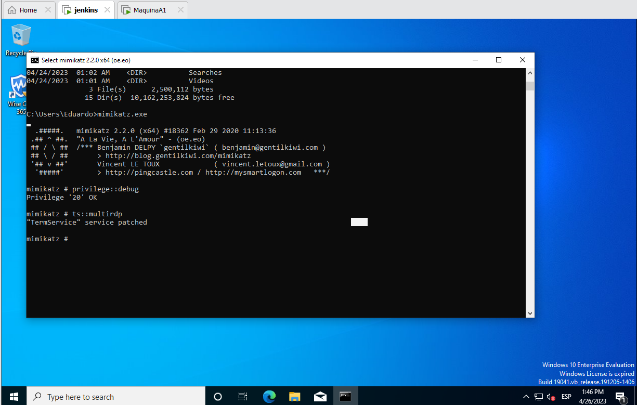The image size is (637, 405).
Task: Show hidden system tray icons
Action: click(x=526, y=397)
